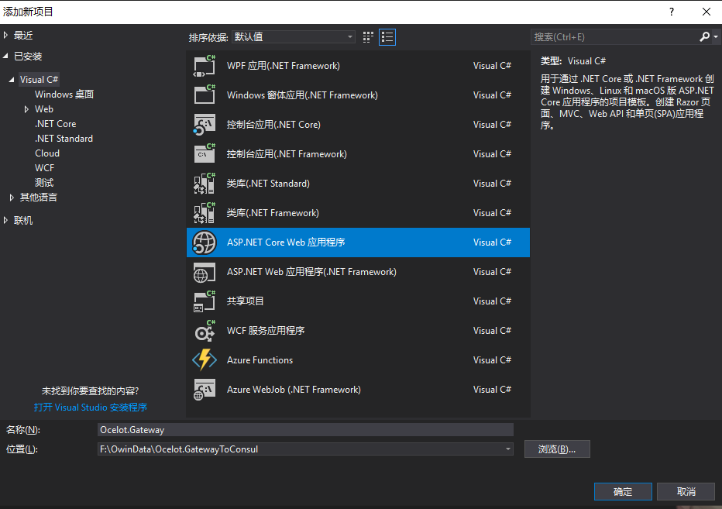Select 控制台应用(.NET Framework) template name
The width and height of the screenshot is (722, 509).
point(287,154)
